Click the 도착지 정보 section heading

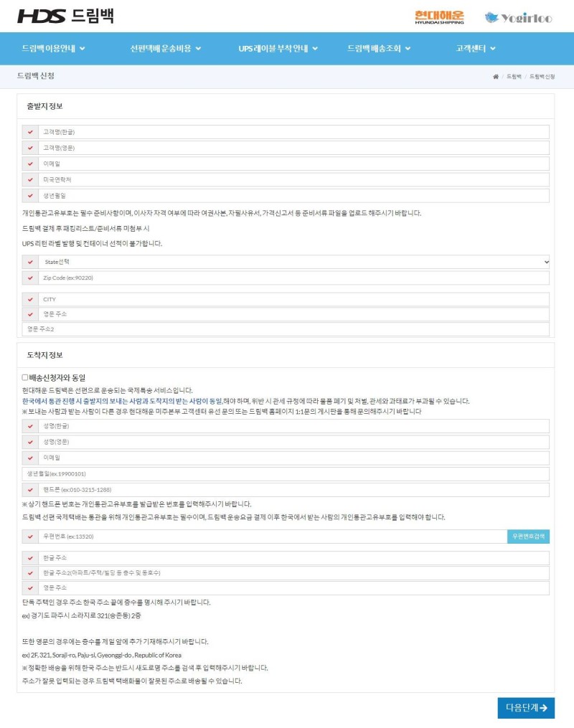44,355
